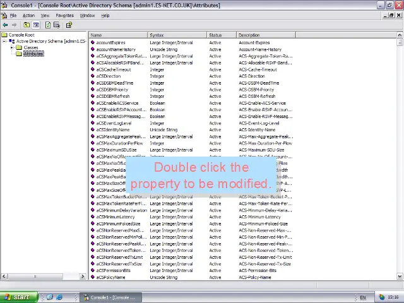Screen dimensions: 404x303
Task: Select the aCSCacheTimeout attribute icon
Action: [93, 69]
